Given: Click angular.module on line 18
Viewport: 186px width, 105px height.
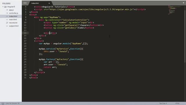Looking at the screenshot, I should coord(62,43).
